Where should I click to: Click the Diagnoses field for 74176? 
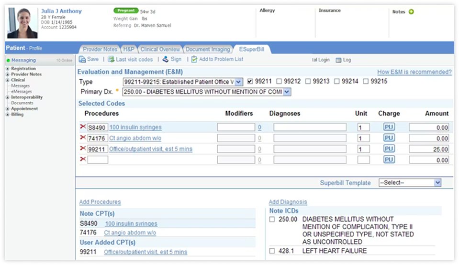[x=310, y=138]
